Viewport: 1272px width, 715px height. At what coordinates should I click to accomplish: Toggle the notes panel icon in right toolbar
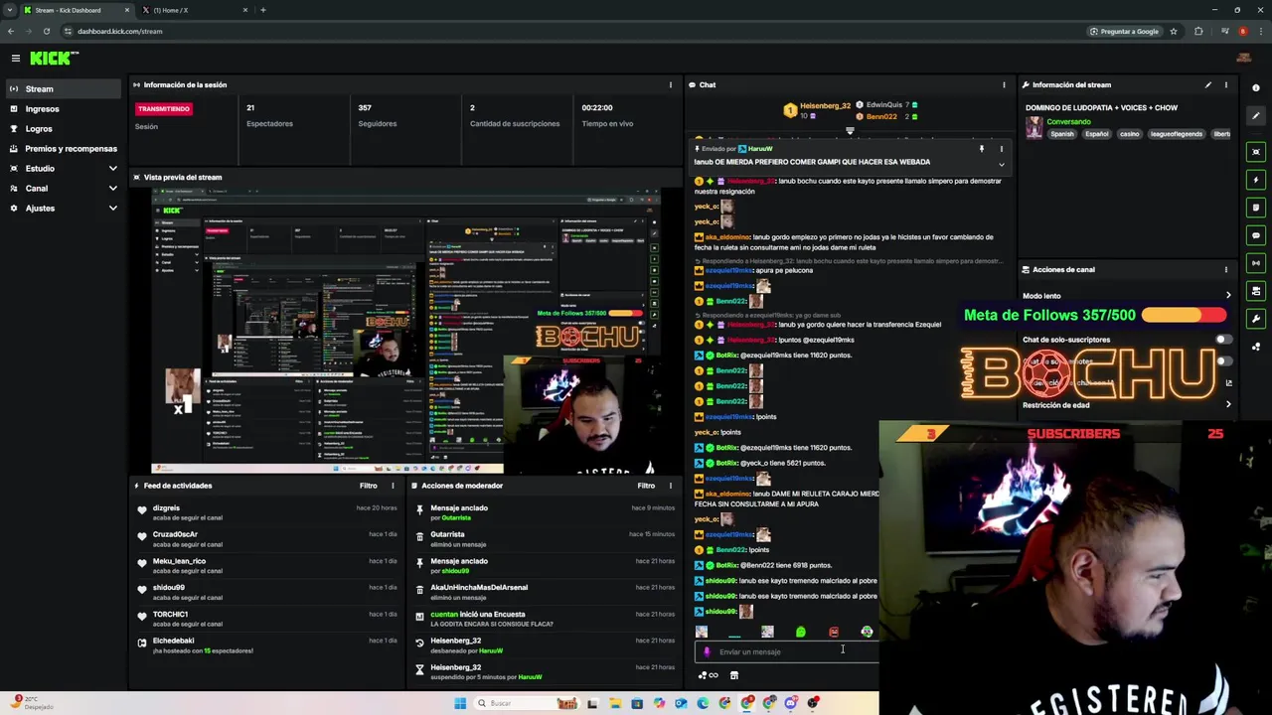[1256, 208]
